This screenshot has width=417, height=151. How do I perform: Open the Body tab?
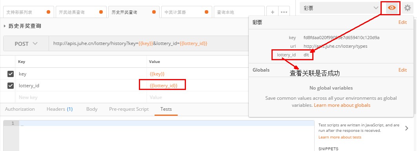pyautogui.click(x=92, y=109)
